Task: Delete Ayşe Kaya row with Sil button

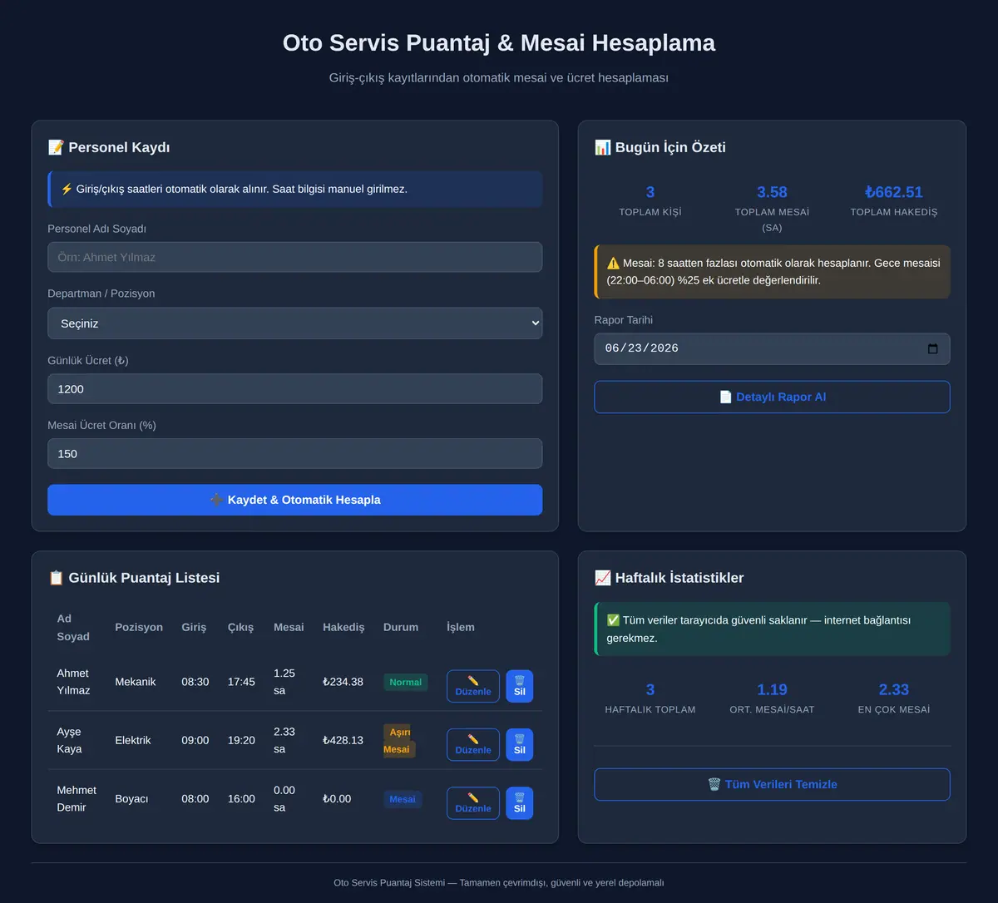Action: (x=520, y=744)
